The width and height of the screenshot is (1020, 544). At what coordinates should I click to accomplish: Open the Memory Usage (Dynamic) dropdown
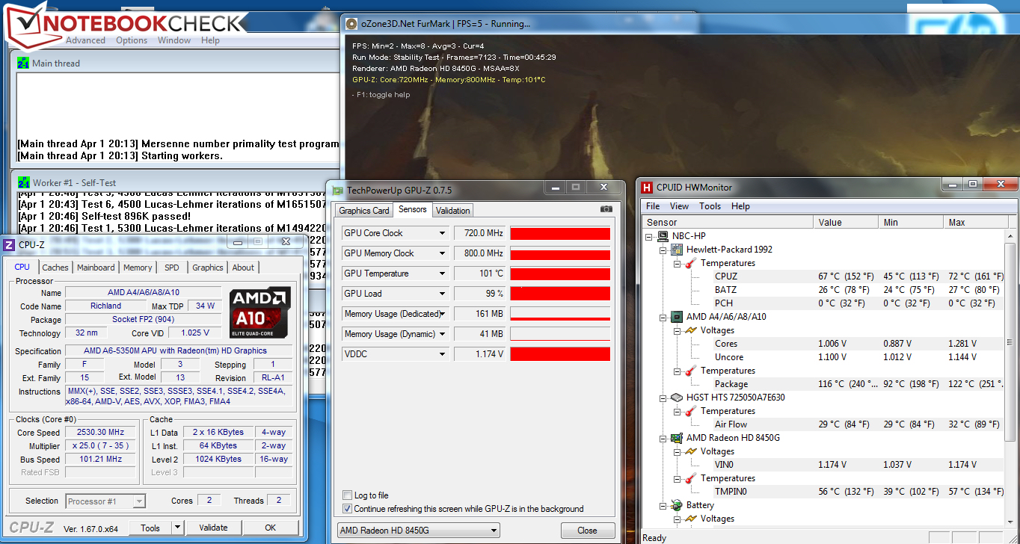[x=443, y=334]
